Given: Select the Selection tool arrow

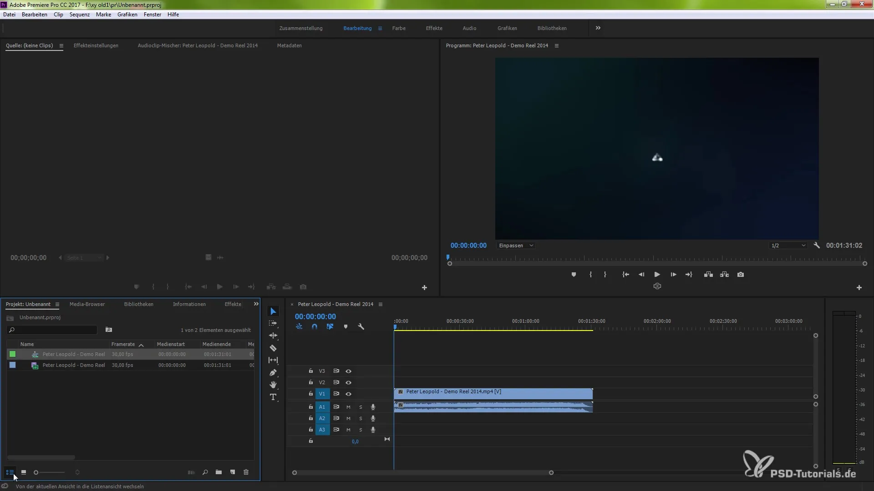Looking at the screenshot, I should point(273,311).
